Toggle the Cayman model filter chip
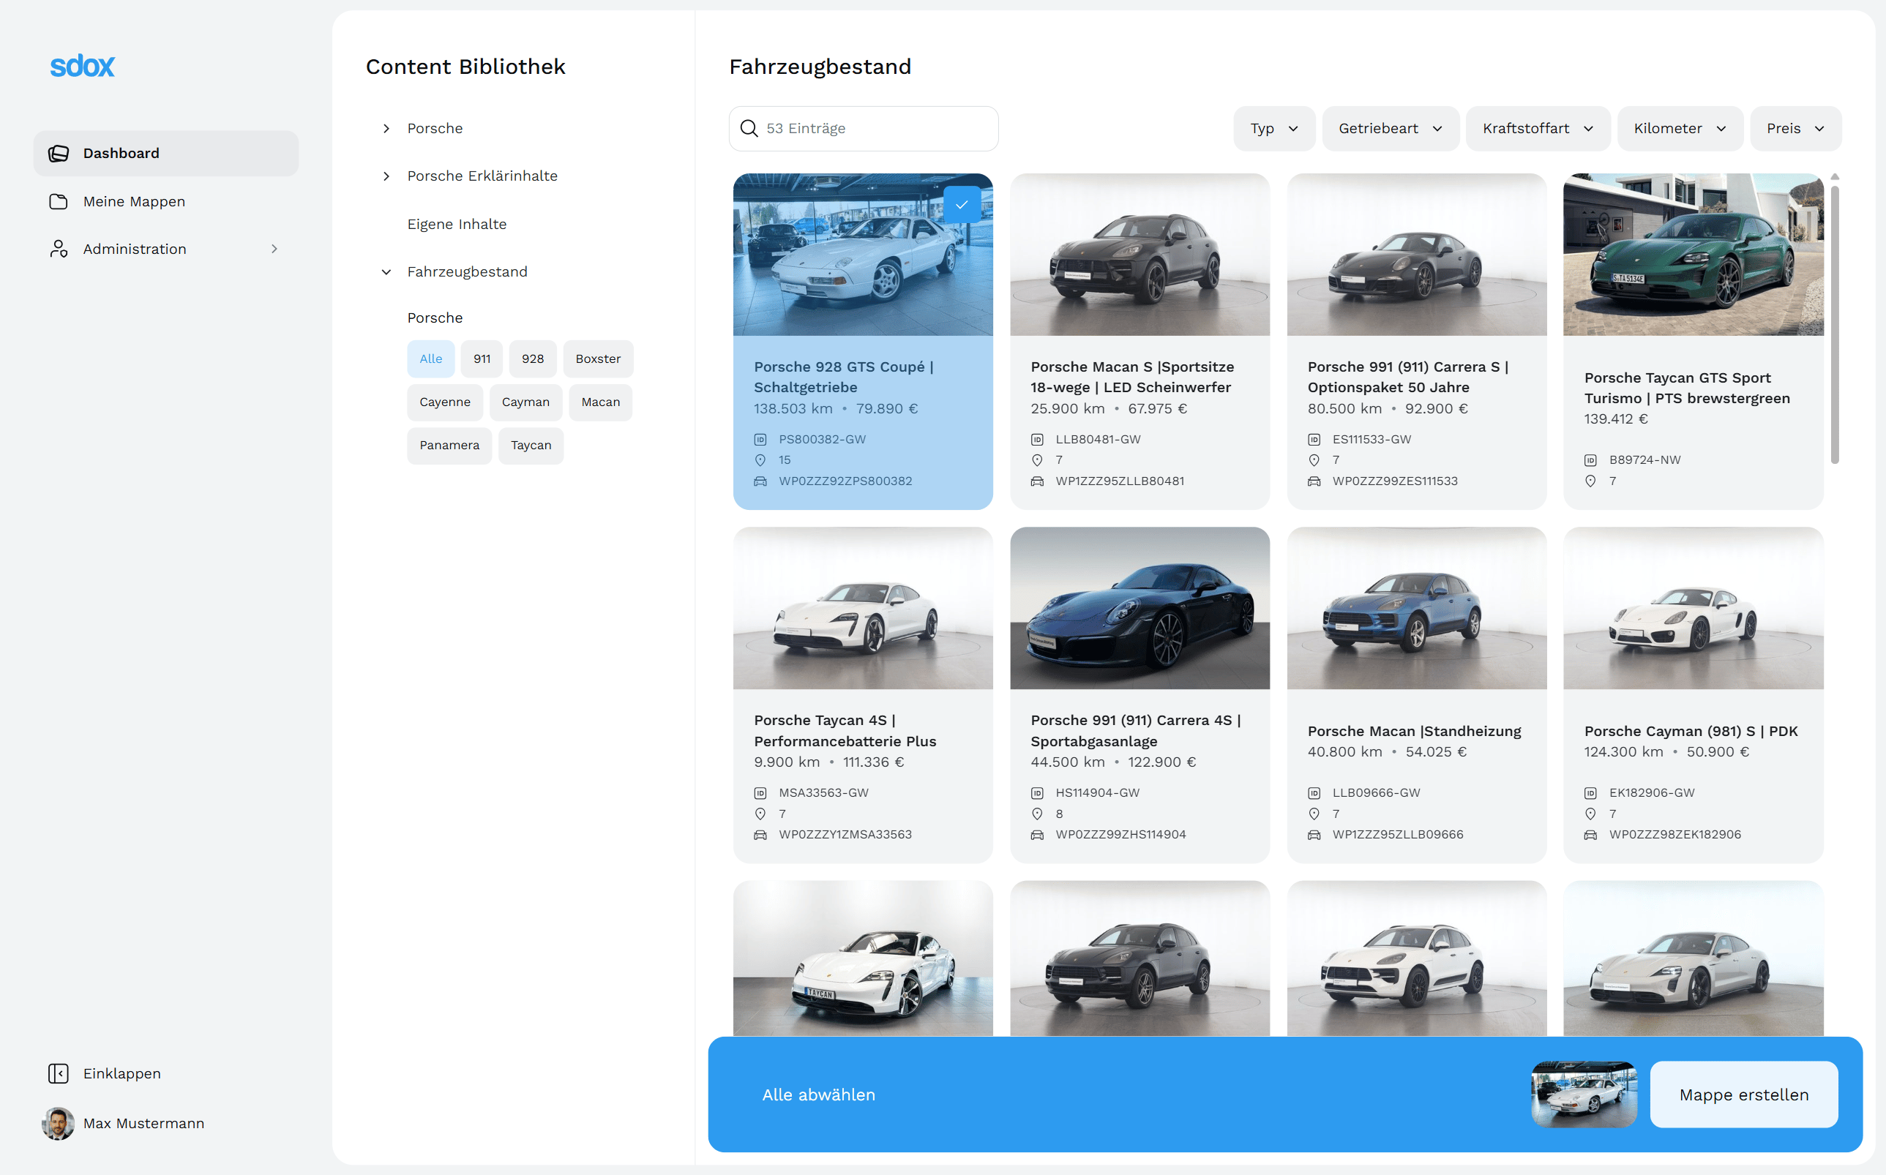 [525, 402]
